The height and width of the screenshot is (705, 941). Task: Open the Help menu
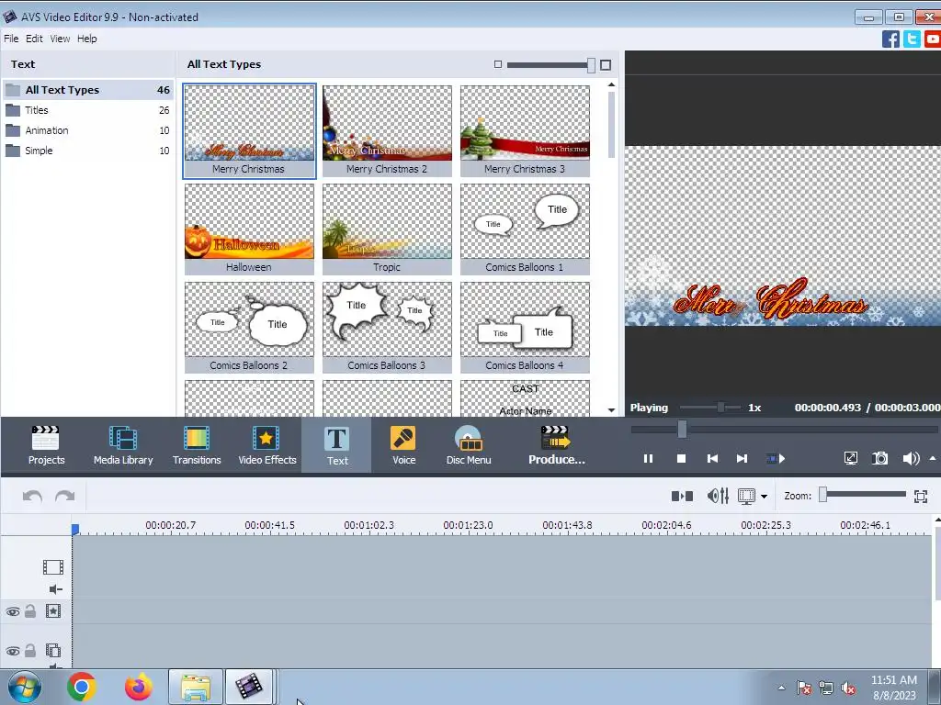(x=86, y=39)
